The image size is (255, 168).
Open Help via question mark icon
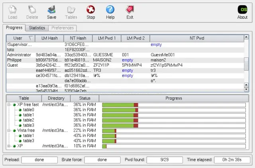click(110, 10)
